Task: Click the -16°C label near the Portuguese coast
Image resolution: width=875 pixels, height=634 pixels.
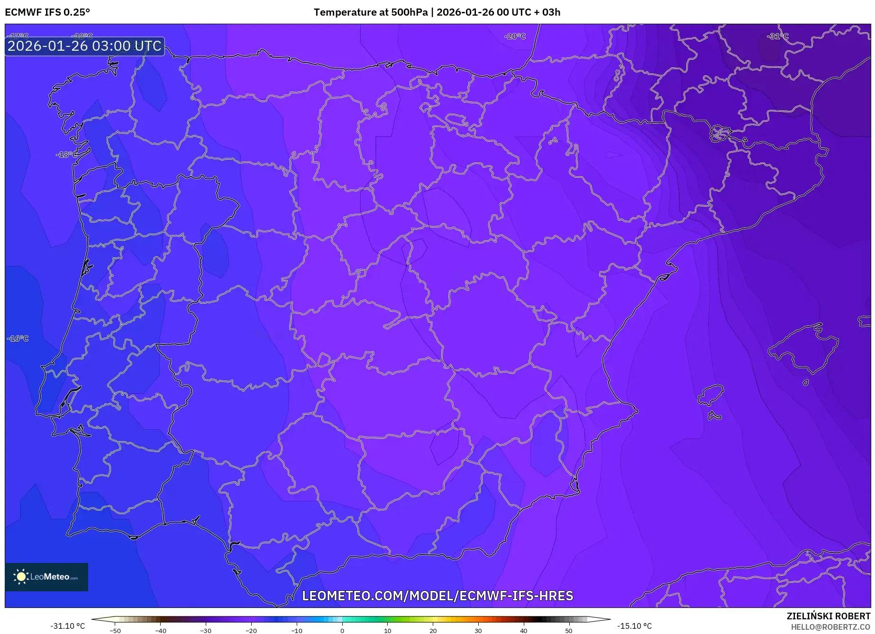Action: (18, 338)
